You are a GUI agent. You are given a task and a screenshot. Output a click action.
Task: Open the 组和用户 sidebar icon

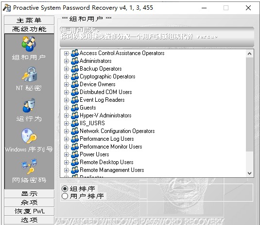point(29,44)
